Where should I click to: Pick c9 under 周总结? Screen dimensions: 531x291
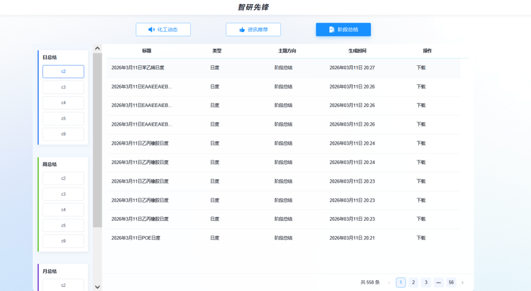[63, 241]
